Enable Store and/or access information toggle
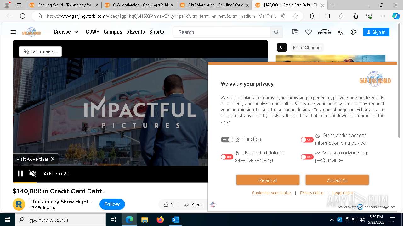The width and height of the screenshot is (403, 226). coord(307,140)
